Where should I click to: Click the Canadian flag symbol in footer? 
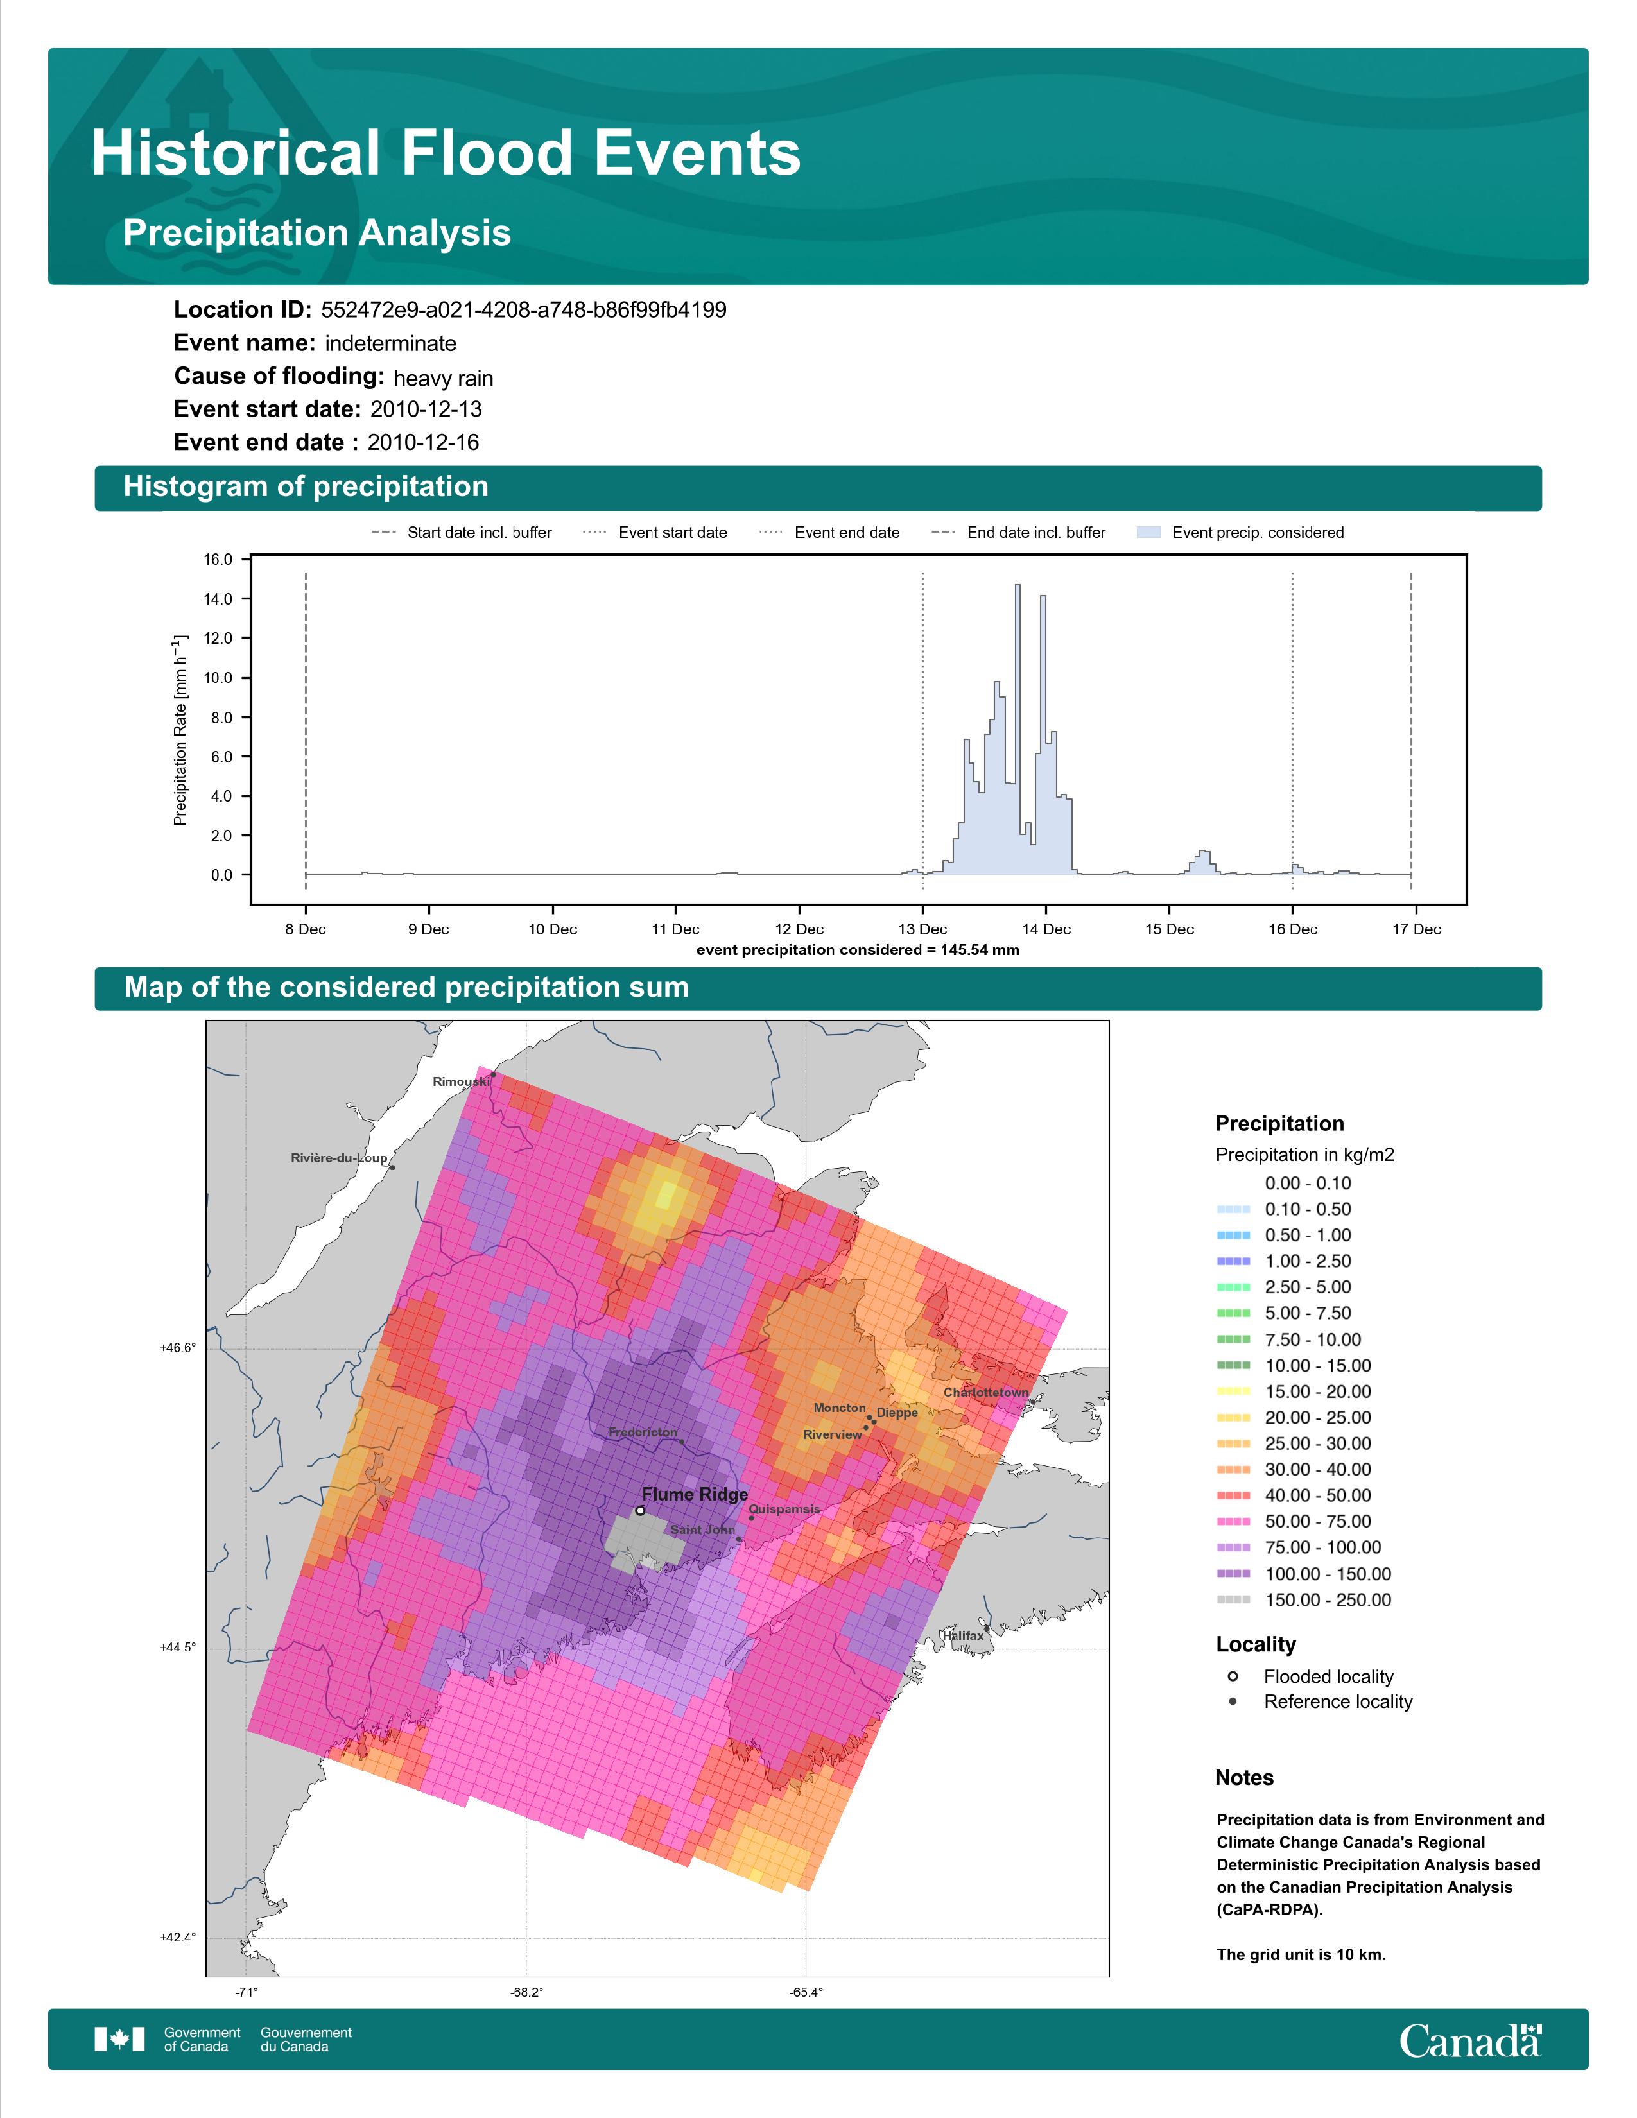tap(119, 2040)
